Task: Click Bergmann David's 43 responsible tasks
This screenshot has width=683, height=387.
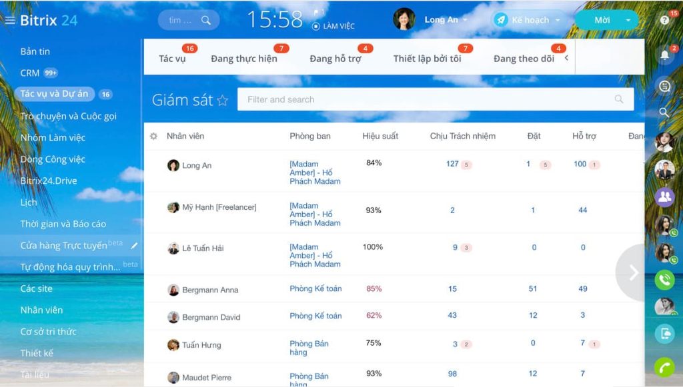Action: click(x=452, y=315)
